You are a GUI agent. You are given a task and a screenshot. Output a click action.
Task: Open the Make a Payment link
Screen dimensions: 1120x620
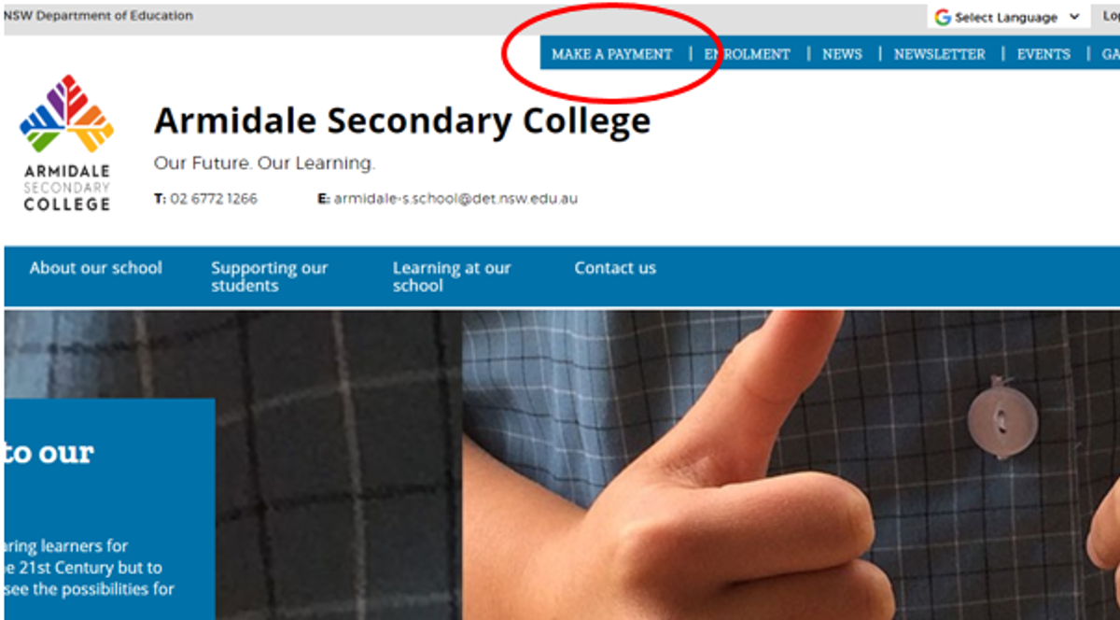coord(611,54)
